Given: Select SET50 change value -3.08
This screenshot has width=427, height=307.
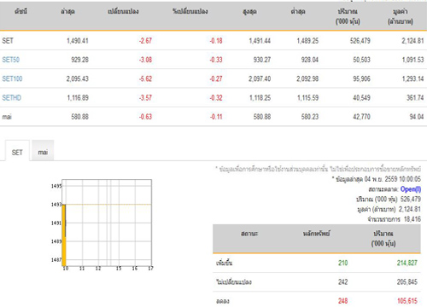Looking at the screenshot, I should [x=145, y=60].
